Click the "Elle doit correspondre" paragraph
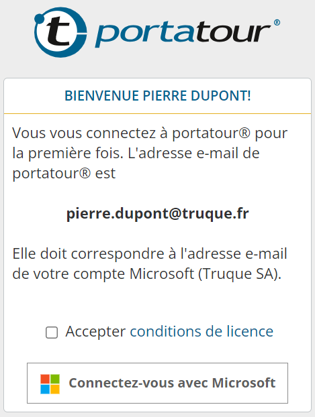This screenshot has width=315, height=417. 150,263
